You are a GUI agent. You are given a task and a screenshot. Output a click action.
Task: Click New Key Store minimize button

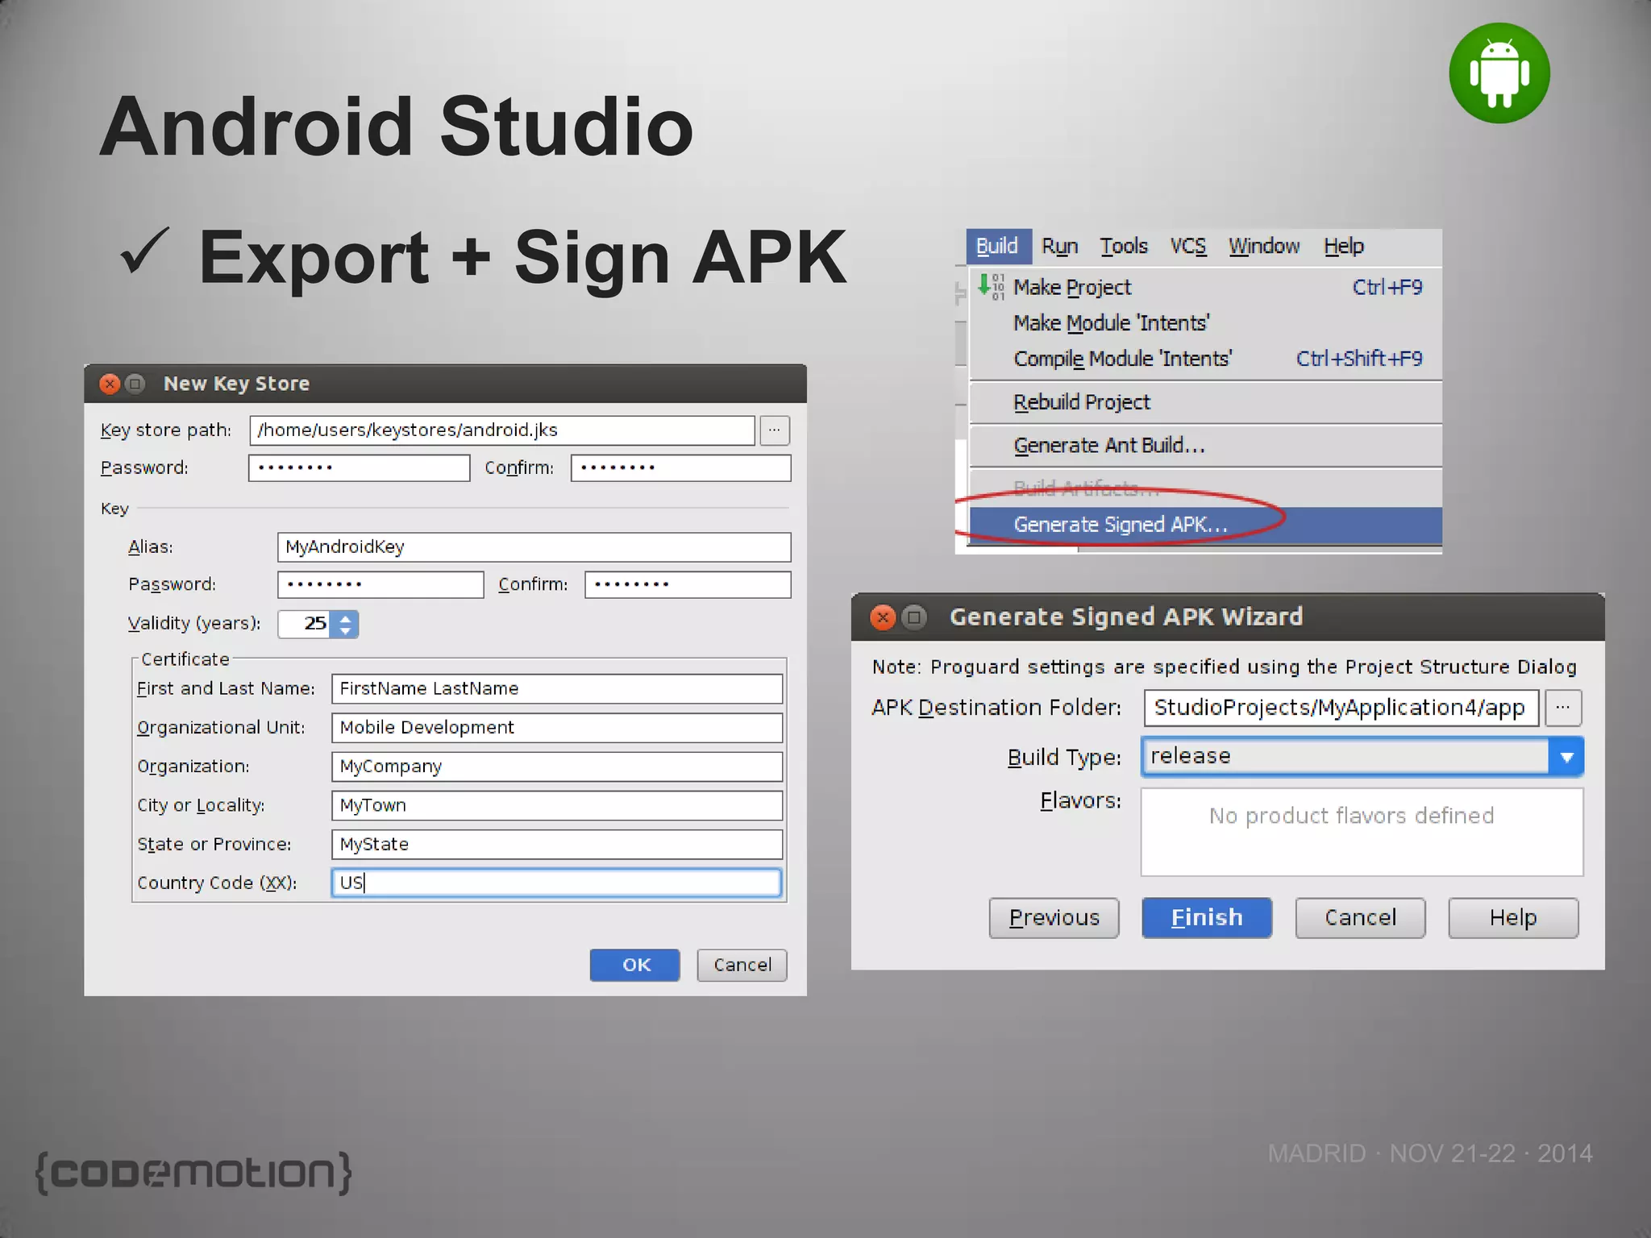pos(135,384)
